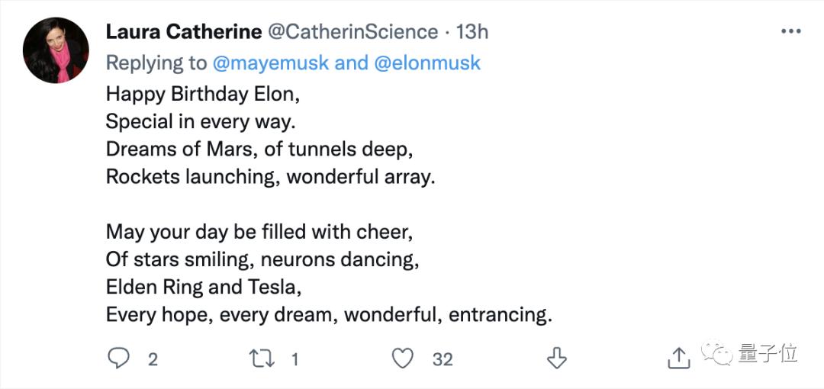This screenshot has width=824, height=389.
Task: Click the 'Replying to' label text
Action: pyautogui.click(x=156, y=63)
